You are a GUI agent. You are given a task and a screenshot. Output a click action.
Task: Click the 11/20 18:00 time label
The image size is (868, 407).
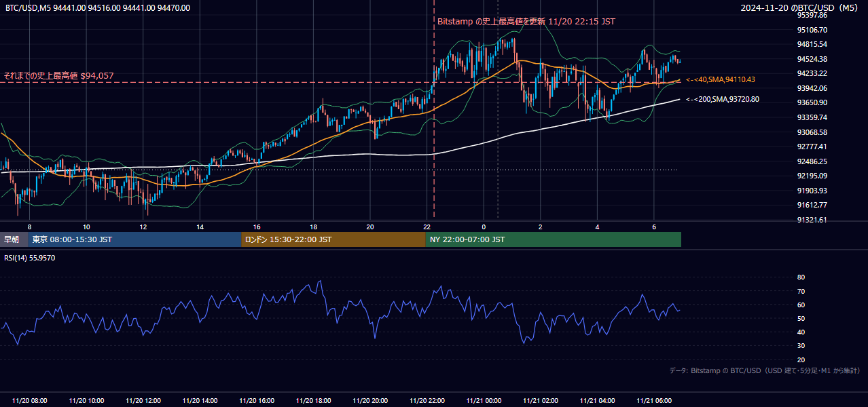coord(314,401)
